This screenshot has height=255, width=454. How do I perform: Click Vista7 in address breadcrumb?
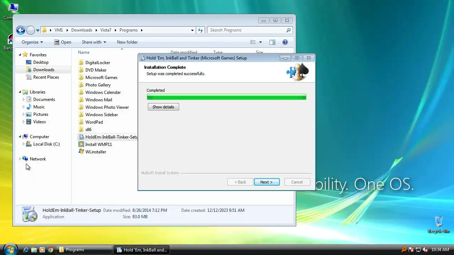pyautogui.click(x=105, y=30)
